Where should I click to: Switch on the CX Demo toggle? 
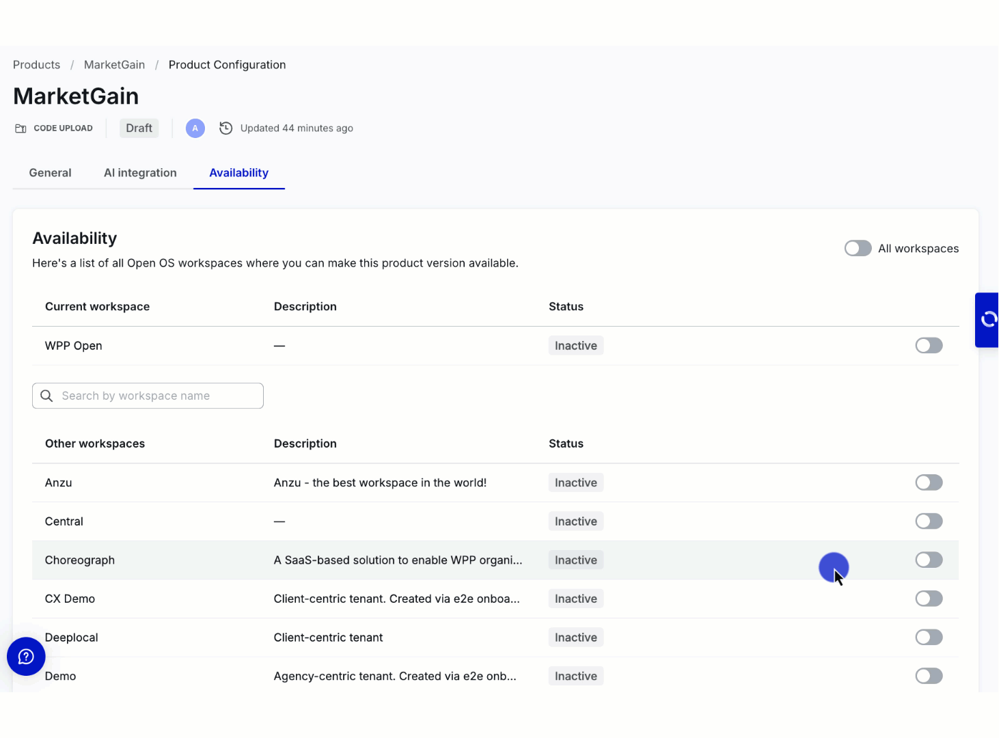(x=929, y=599)
